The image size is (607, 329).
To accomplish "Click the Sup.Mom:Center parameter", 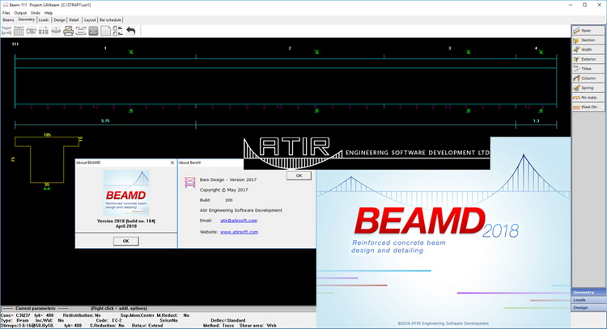I will (138, 315).
